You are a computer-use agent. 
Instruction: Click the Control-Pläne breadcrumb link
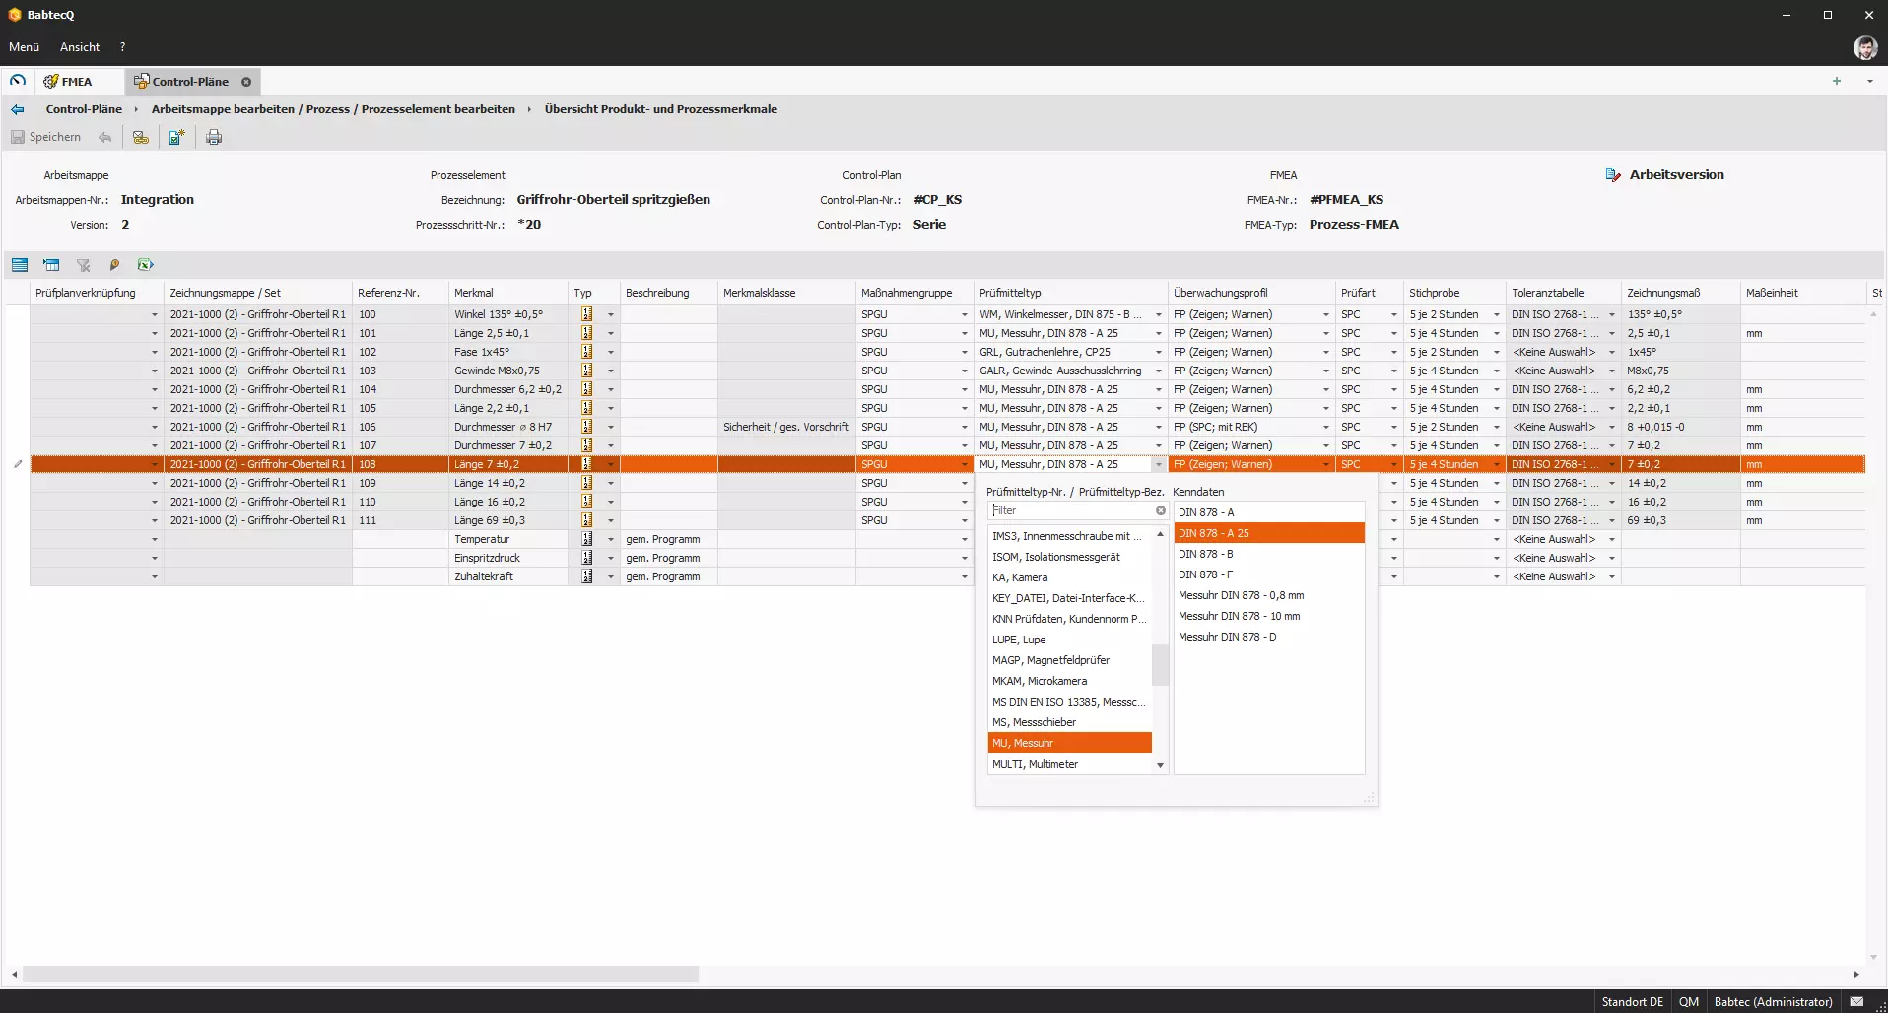pos(84,109)
